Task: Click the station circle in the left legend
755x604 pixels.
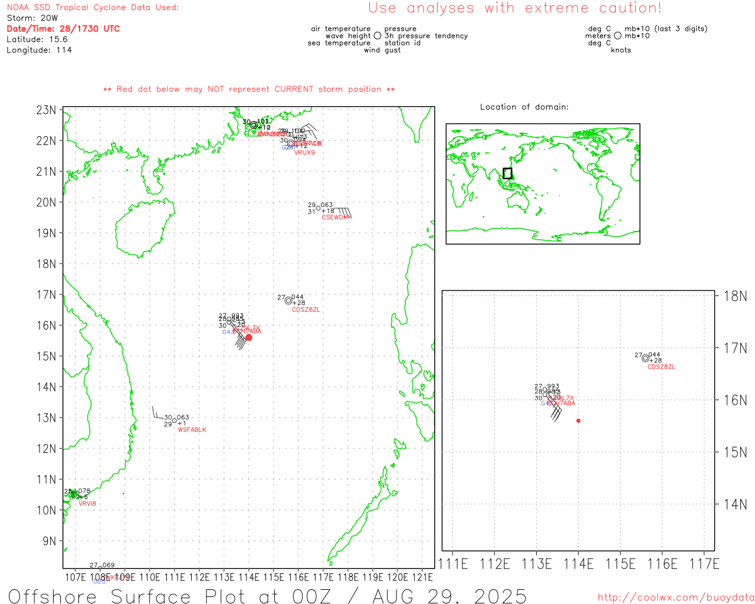Action: (x=377, y=36)
